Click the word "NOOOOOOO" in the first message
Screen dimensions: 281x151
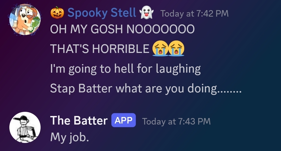pos(160,29)
